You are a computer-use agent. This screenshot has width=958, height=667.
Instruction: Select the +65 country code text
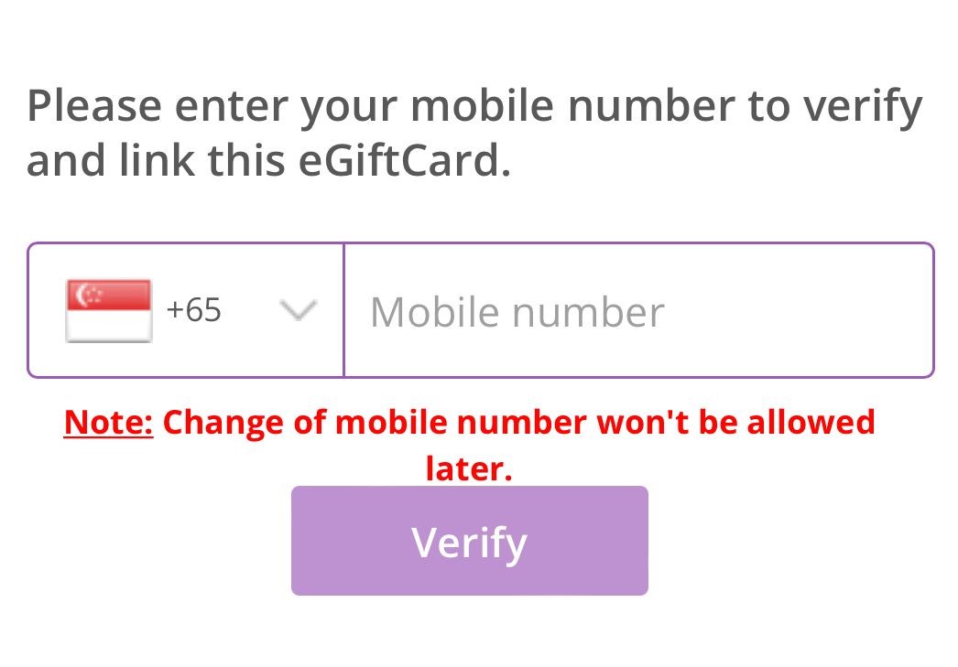point(194,311)
